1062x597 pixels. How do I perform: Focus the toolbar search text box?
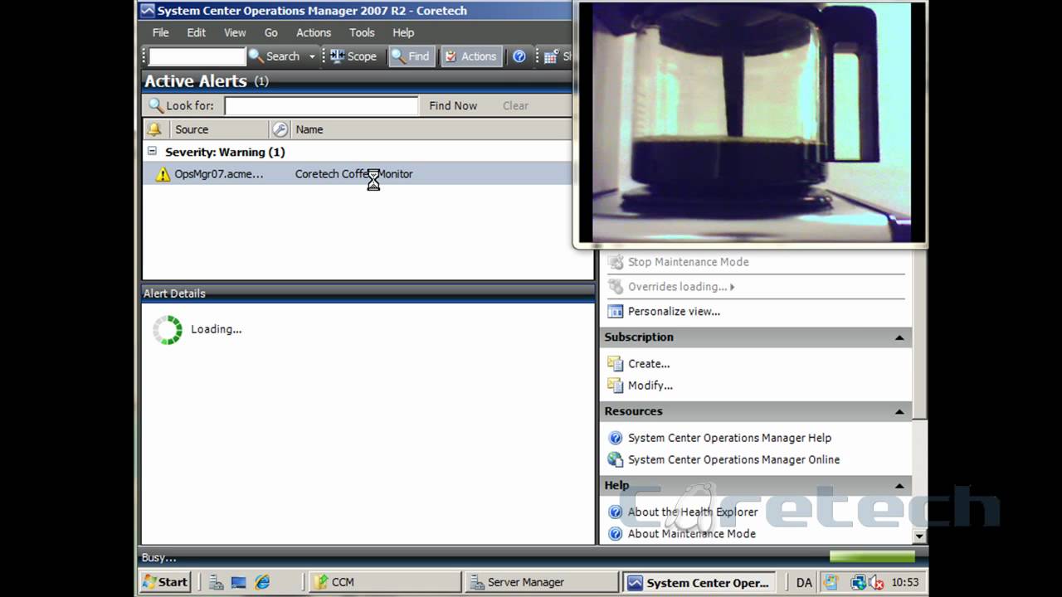coord(197,56)
